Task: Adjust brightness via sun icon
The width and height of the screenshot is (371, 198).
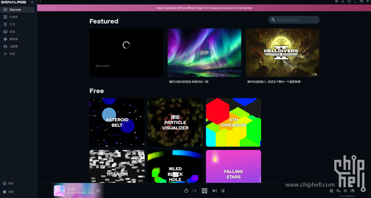Action: click(346, 191)
